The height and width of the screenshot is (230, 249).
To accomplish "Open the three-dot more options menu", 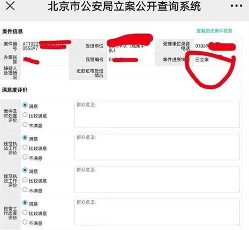I will pyautogui.click(x=237, y=6).
